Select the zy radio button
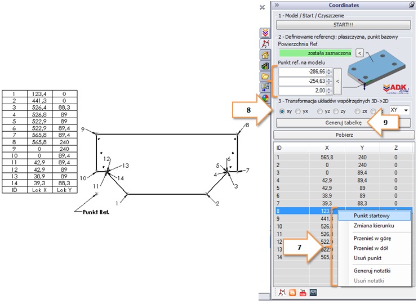The image size is (418, 304). click(x=336, y=111)
